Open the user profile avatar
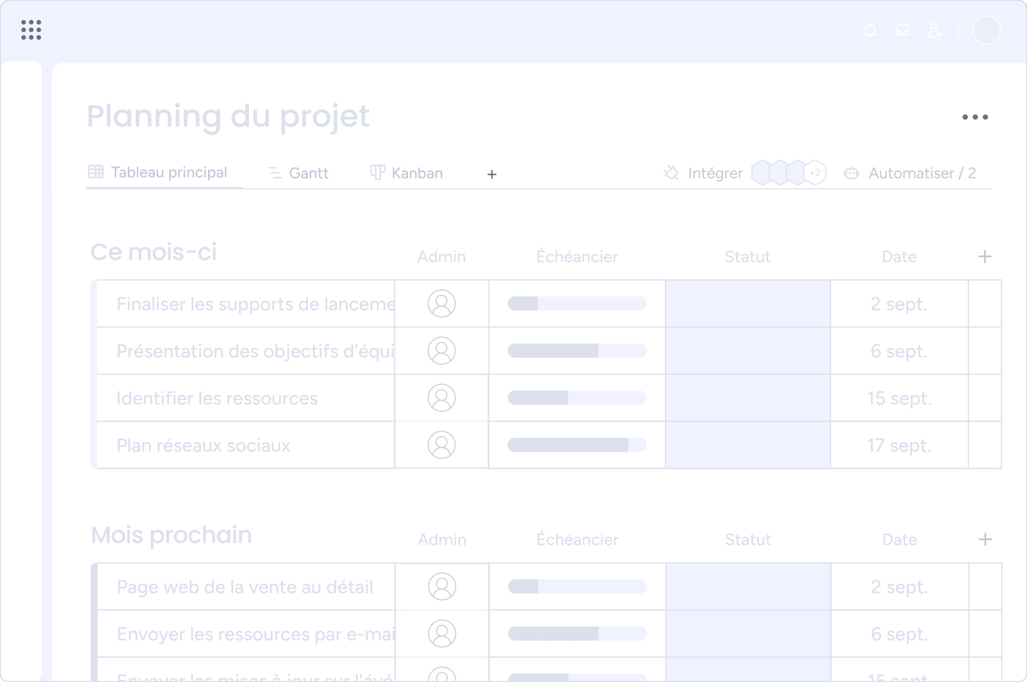 coord(987,30)
